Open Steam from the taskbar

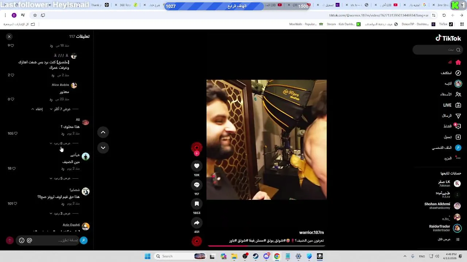click(255, 256)
